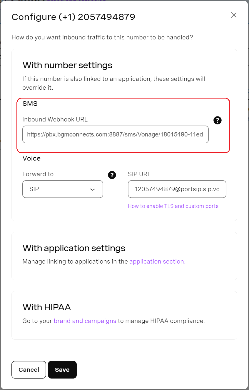The height and width of the screenshot is (390, 249).
Task: Click the SIP URI label text
Action: (138, 174)
